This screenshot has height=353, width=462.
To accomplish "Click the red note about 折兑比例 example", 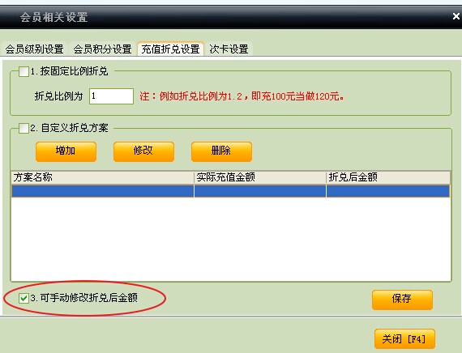I will point(242,96).
